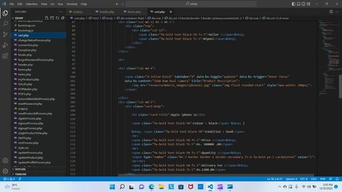Open index.php in explorer
Screen dimensions: 342x192
click(38, 75)
